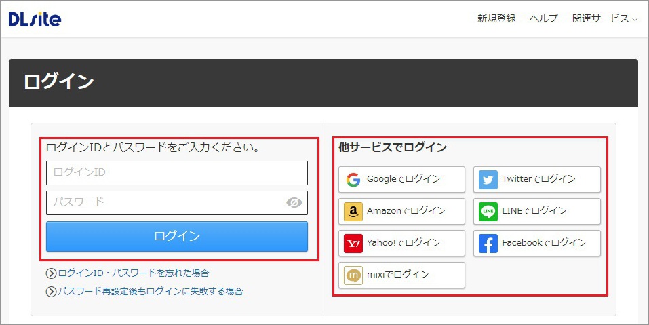Click the LINE logo icon
The image size is (649, 325).
[488, 212]
